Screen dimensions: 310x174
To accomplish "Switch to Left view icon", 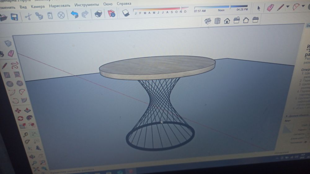I will (255, 19).
